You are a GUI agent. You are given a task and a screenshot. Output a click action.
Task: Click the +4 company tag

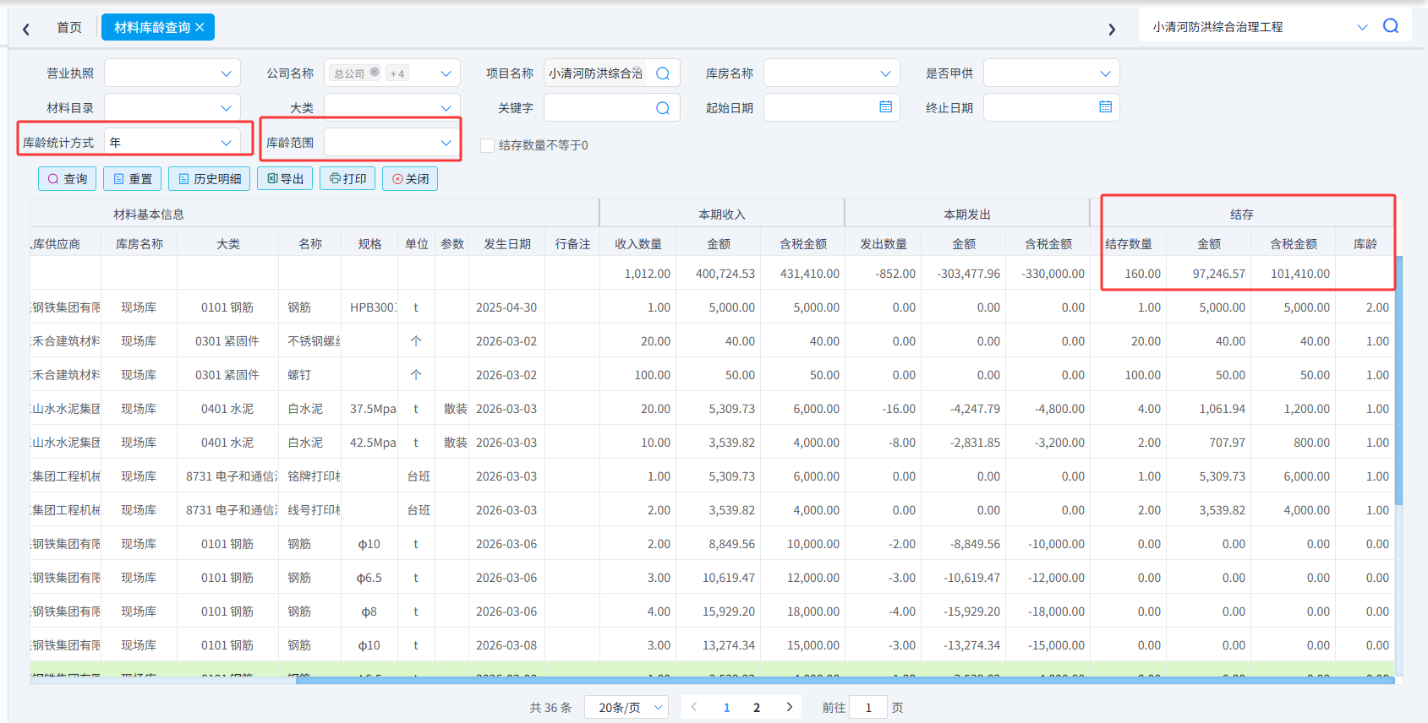coord(397,73)
